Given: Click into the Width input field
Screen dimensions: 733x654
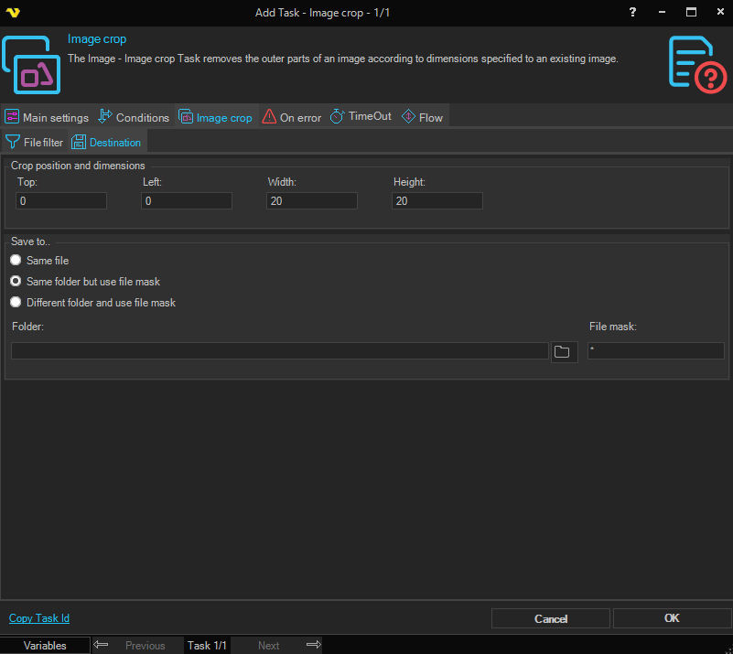Looking at the screenshot, I should pos(311,201).
